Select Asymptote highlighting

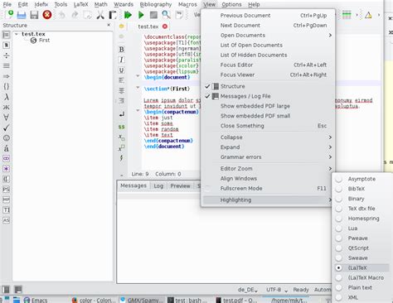point(362,179)
